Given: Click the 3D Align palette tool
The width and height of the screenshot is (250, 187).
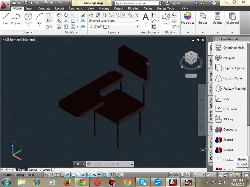Looking at the screenshot, I should (x=225, y=119).
